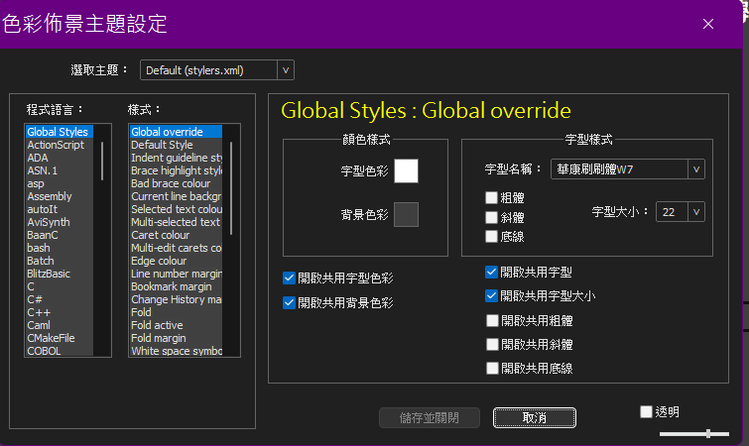This screenshot has height=446, width=749.
Task: Select Caret colour style
Action: (x=176, y=235)
